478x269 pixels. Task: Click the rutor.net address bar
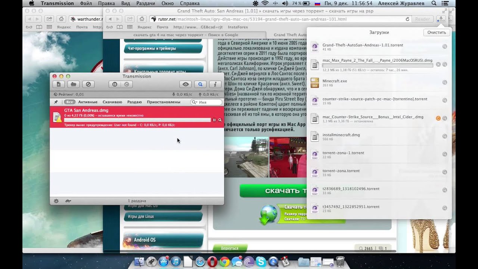[x=280, y=19]
